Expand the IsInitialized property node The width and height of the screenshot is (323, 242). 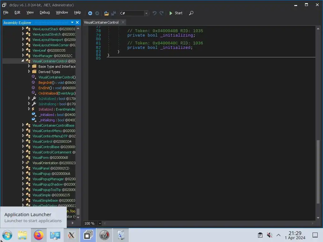(29, 98)
